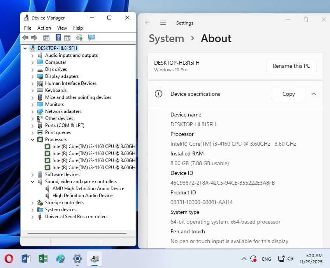Expand the Network adapters category
The width and height of the screenshot is (330, 268).
point(33,111)
